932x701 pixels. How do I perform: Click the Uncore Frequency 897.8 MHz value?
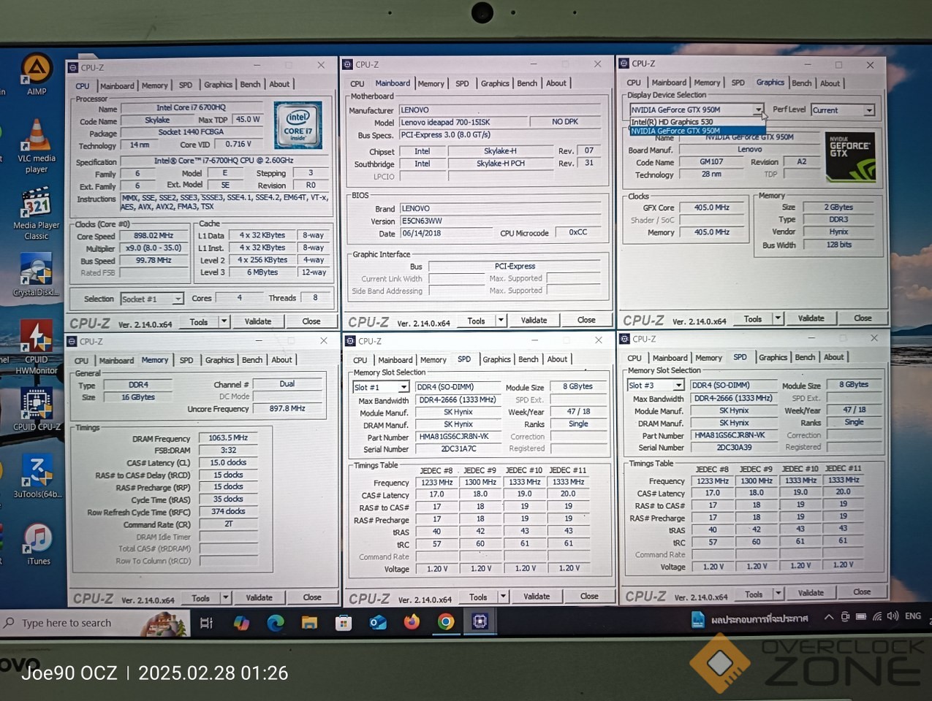[x=287, y=409]
